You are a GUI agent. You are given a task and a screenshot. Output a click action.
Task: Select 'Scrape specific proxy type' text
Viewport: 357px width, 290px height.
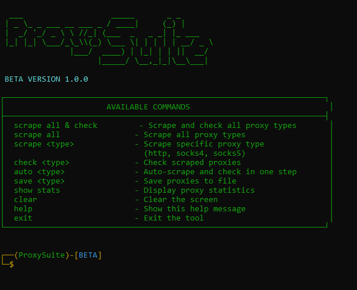(x=204, y=144)
